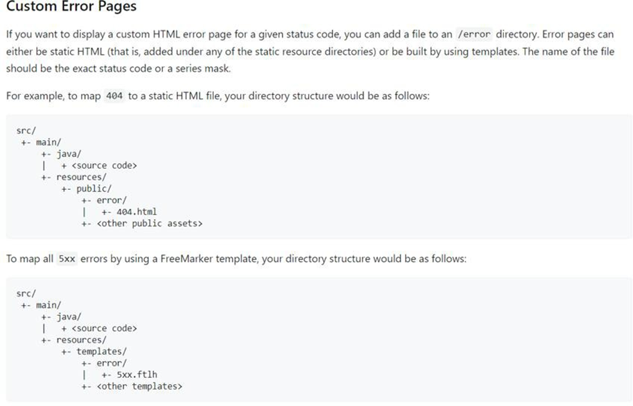Click resources/ in the 404 example tree

81,177
